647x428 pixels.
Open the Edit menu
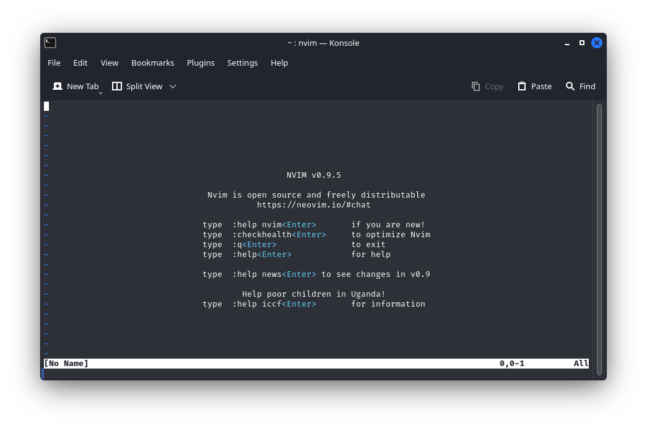pos(80,63)
